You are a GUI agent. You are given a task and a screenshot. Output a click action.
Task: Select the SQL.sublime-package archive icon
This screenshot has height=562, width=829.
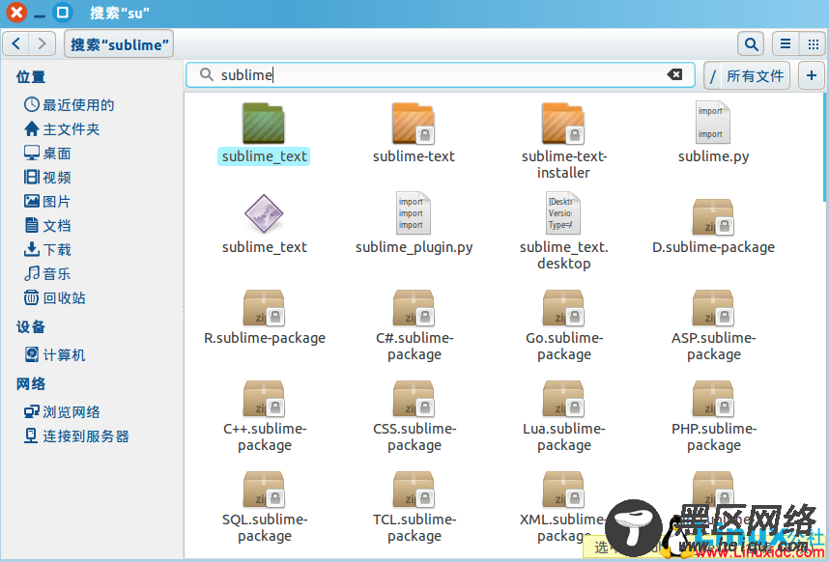tap(264, 490)
